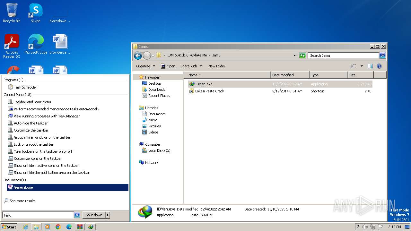Click the Start menu search field
This screenshot has width=411, height=231.
(38, 215)
